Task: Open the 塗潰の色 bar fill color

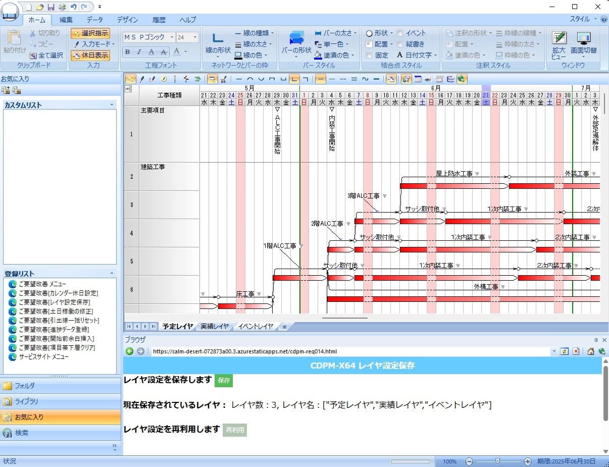Action: [x=334, y=56]
